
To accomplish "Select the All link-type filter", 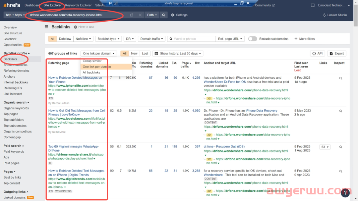I will [x=52, y=39].
